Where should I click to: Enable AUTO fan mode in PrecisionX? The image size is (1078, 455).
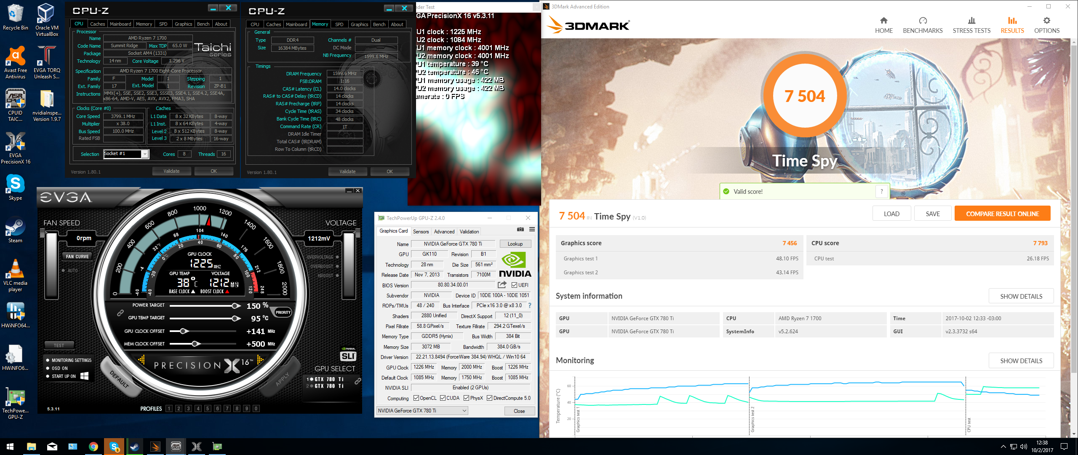point(63,270)
